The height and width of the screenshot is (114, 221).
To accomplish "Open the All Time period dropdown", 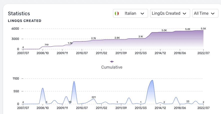I will click(205, 13).
